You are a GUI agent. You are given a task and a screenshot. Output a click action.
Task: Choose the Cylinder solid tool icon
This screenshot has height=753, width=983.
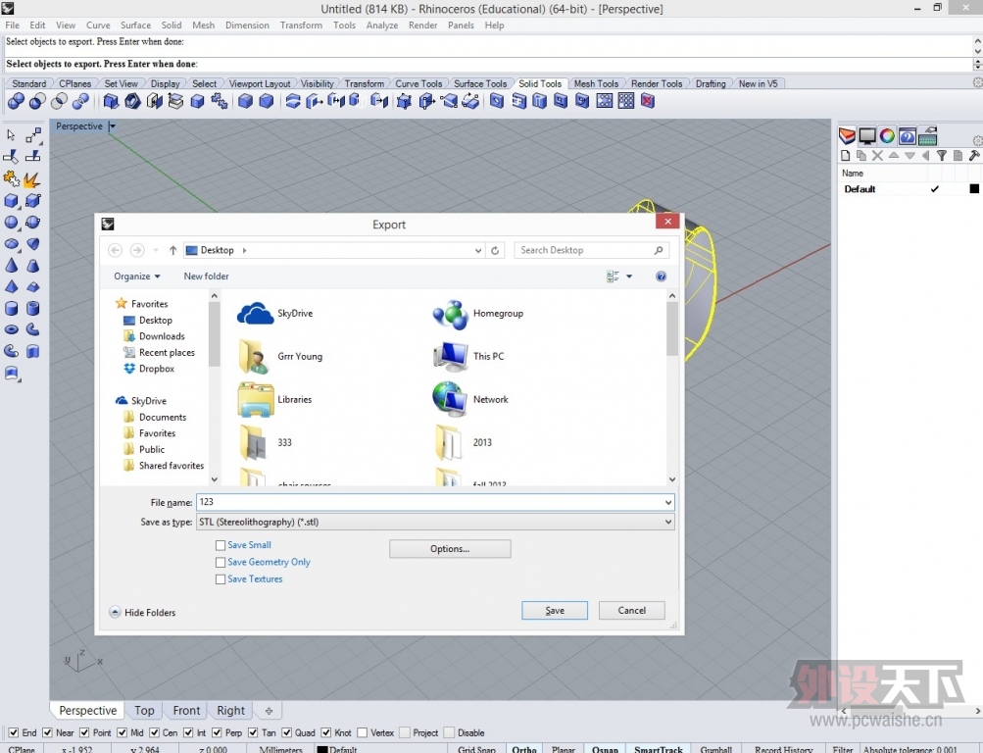(x=12, y=309)
